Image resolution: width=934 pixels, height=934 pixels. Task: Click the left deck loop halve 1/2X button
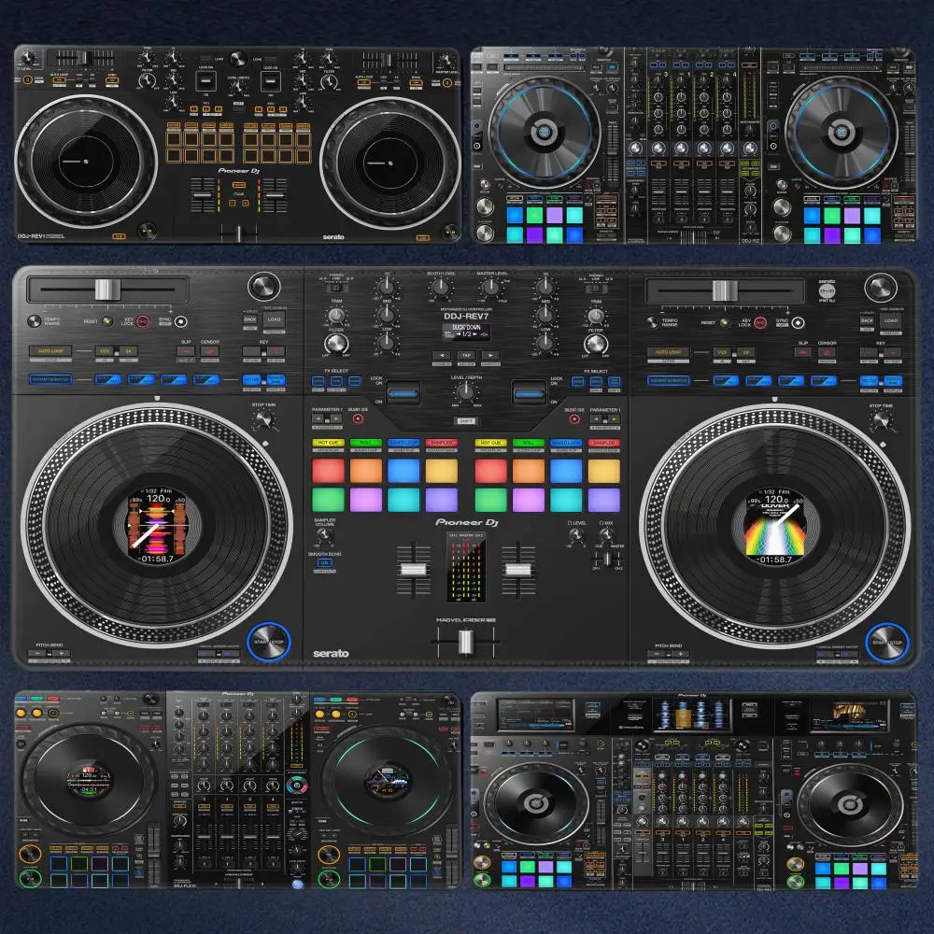tap(105, 351)
